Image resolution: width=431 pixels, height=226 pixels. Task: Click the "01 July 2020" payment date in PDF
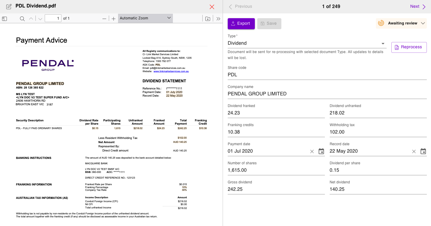tap(174, 92)
